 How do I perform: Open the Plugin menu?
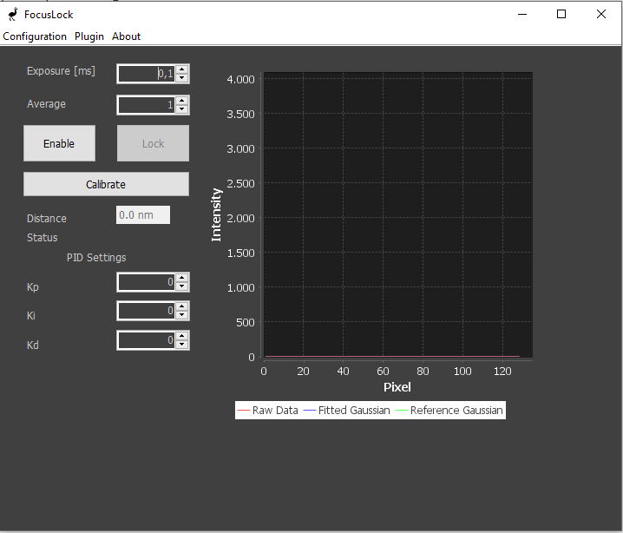[89, 36]
